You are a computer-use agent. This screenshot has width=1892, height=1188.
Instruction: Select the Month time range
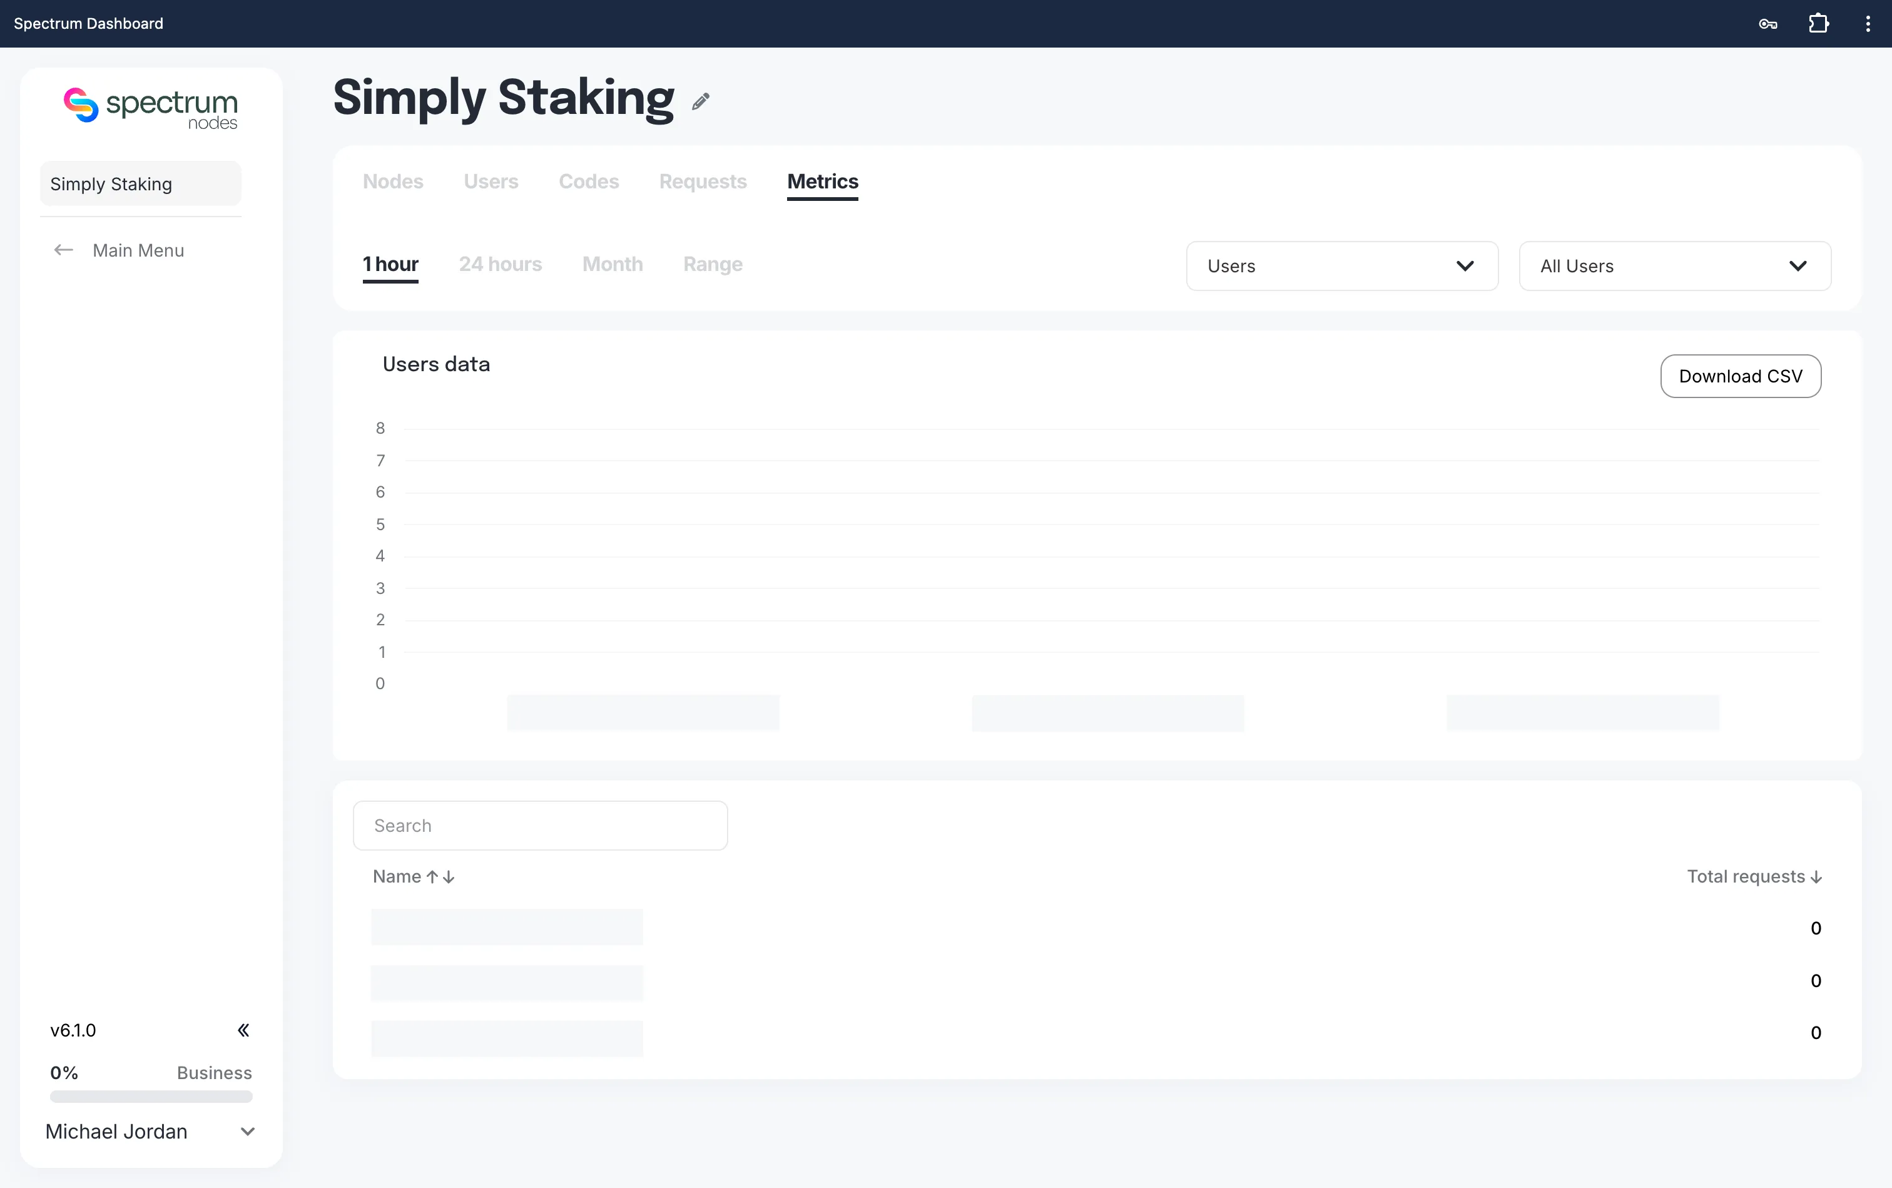pos(613,265)
